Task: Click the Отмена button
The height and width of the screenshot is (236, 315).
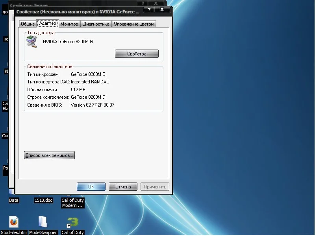Action: point(123,186)
